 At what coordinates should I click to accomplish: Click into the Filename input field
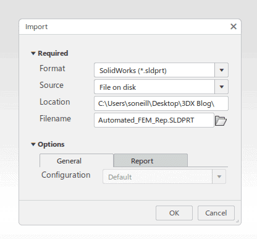point(154,120)
